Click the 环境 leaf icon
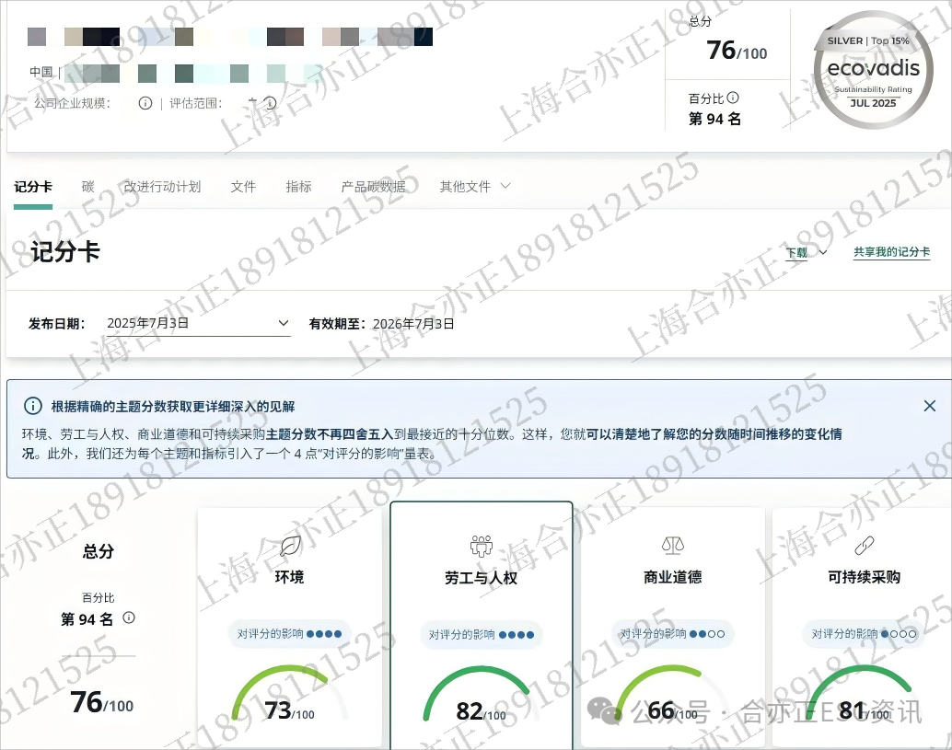This screenshot has width=952, height=750. [288, 546]
